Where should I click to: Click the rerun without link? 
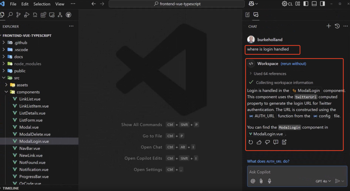coord(293,64)
